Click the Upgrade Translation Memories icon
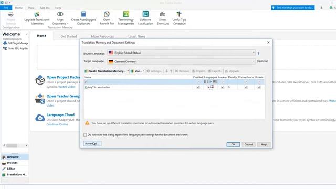The width and height of the screenshot is (336, 189). pos(37,14)
